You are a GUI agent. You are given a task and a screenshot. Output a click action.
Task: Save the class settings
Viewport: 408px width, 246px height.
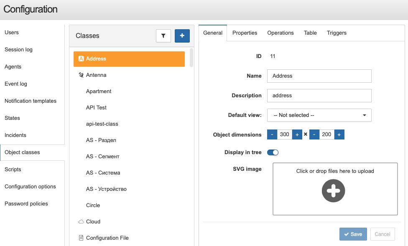pos(353,234)
